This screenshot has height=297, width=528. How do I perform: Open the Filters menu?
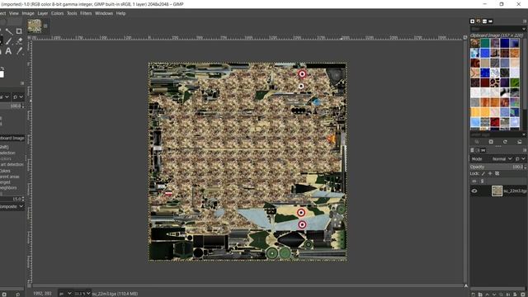tap(86, 13)
